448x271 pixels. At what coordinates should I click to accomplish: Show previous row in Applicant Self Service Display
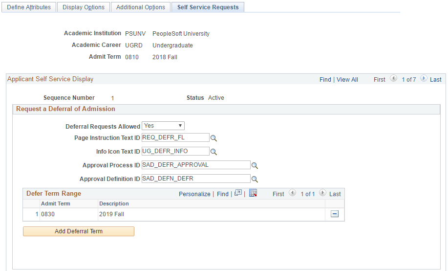393,78
